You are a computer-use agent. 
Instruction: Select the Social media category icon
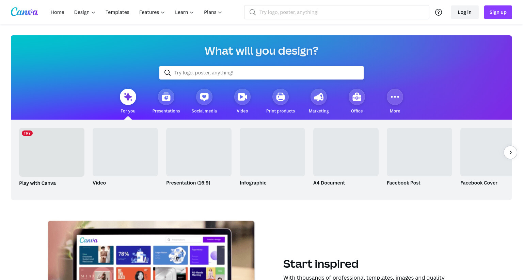tap(204, 97)
